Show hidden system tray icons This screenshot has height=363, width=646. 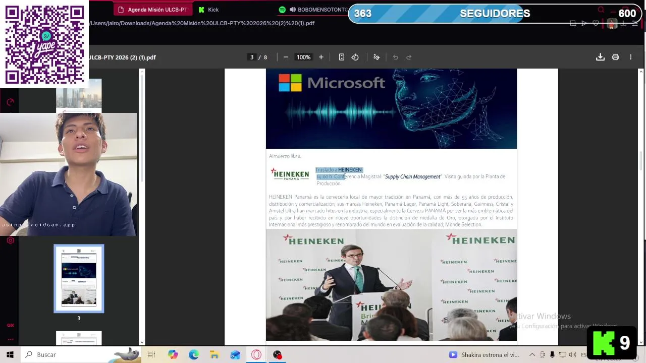coord(532,354)
